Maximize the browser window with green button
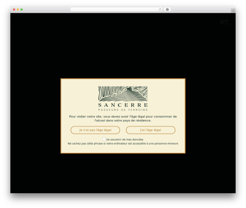Viewport: 246px width, 208px height. coord(22,9)
